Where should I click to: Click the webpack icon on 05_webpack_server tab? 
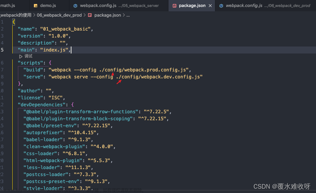pyautogui.click(x=75, y=6)
